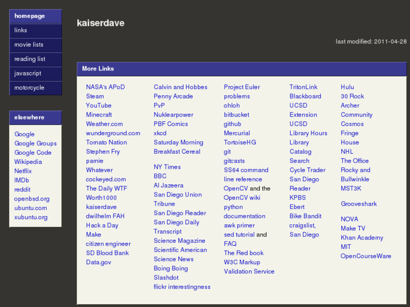
Task: Open KPBS link
Action: pos(298,198)
